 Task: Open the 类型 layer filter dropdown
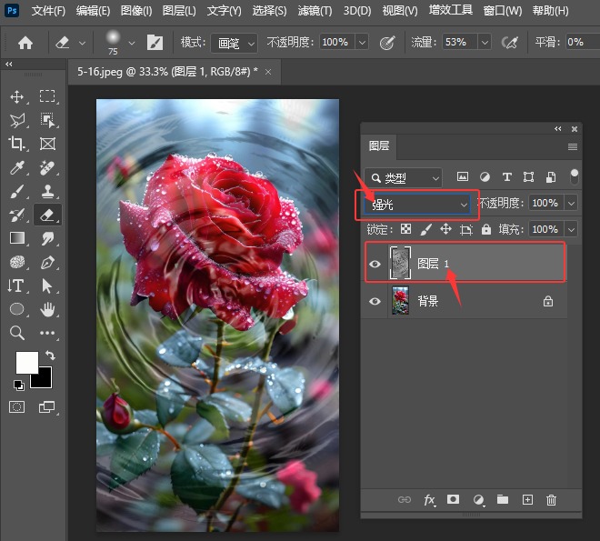[x=403, y=178]
